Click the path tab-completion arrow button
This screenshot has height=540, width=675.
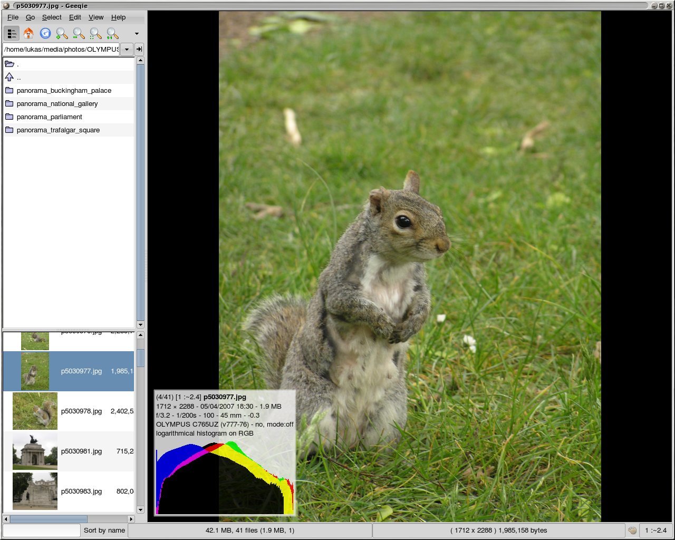139,50
